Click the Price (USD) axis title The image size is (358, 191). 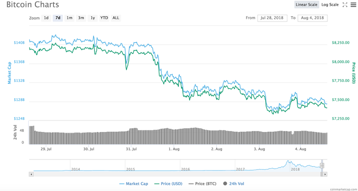[354, 73]
